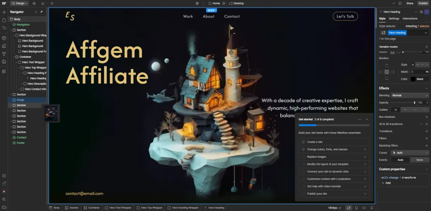Open the Webflow logo menu
This screenshot has width=431, height=211.
click(4, 3)
